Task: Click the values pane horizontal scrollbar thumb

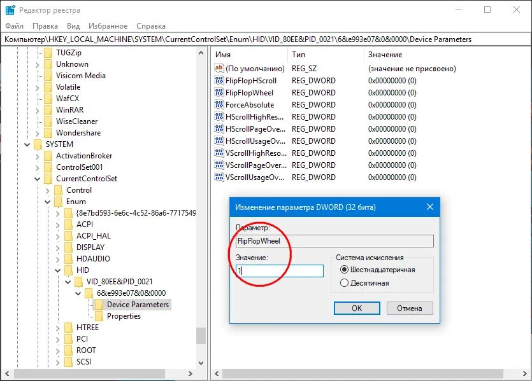Action: click(363, 373)
